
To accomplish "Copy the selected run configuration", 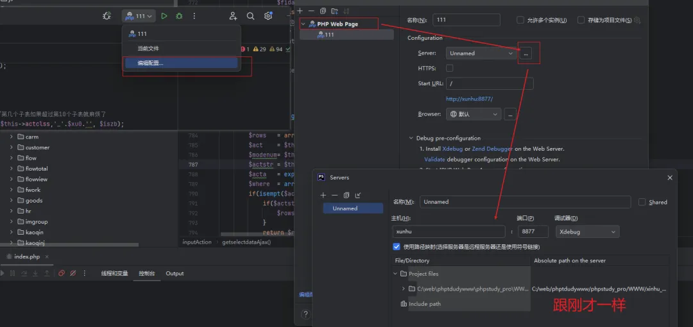I will click(323, 11).
